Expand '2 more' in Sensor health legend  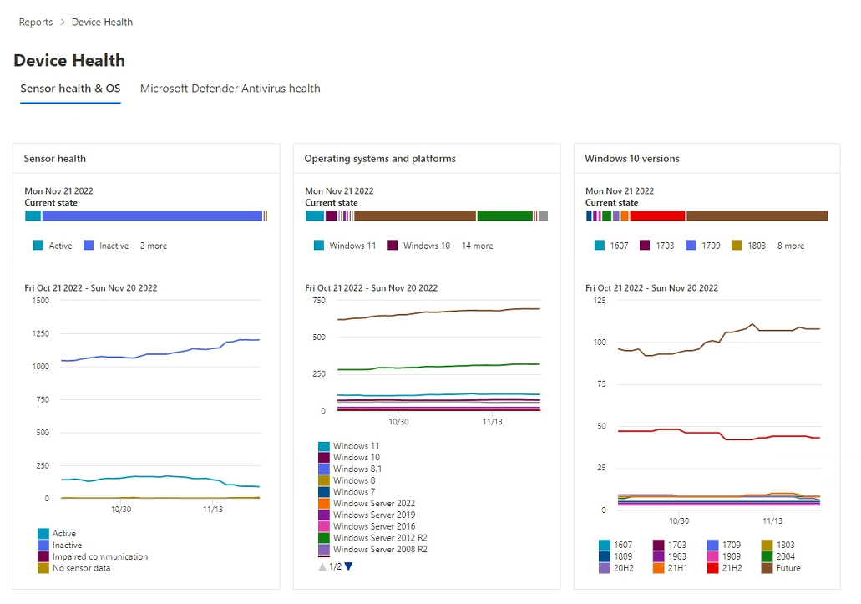[154, 246]
